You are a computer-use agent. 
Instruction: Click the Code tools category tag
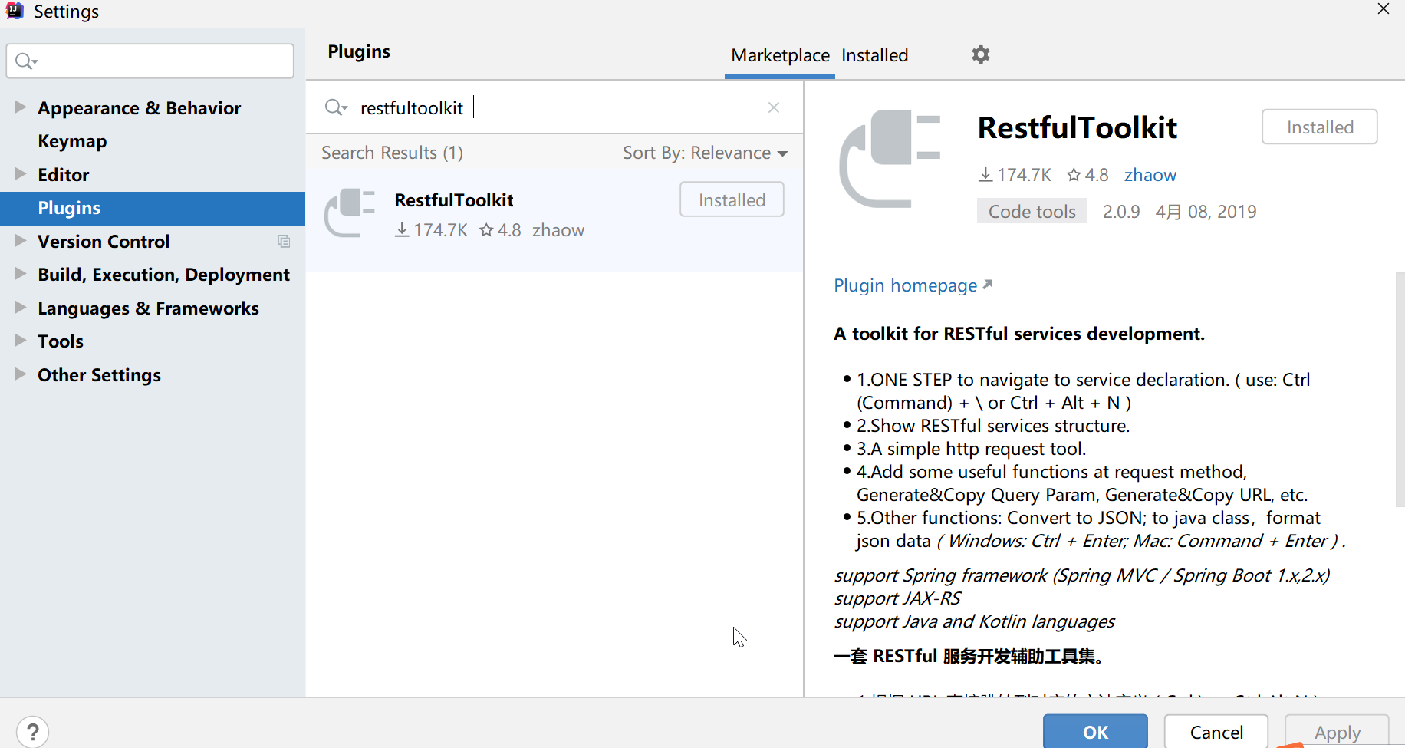click(x=1032, y=211)
